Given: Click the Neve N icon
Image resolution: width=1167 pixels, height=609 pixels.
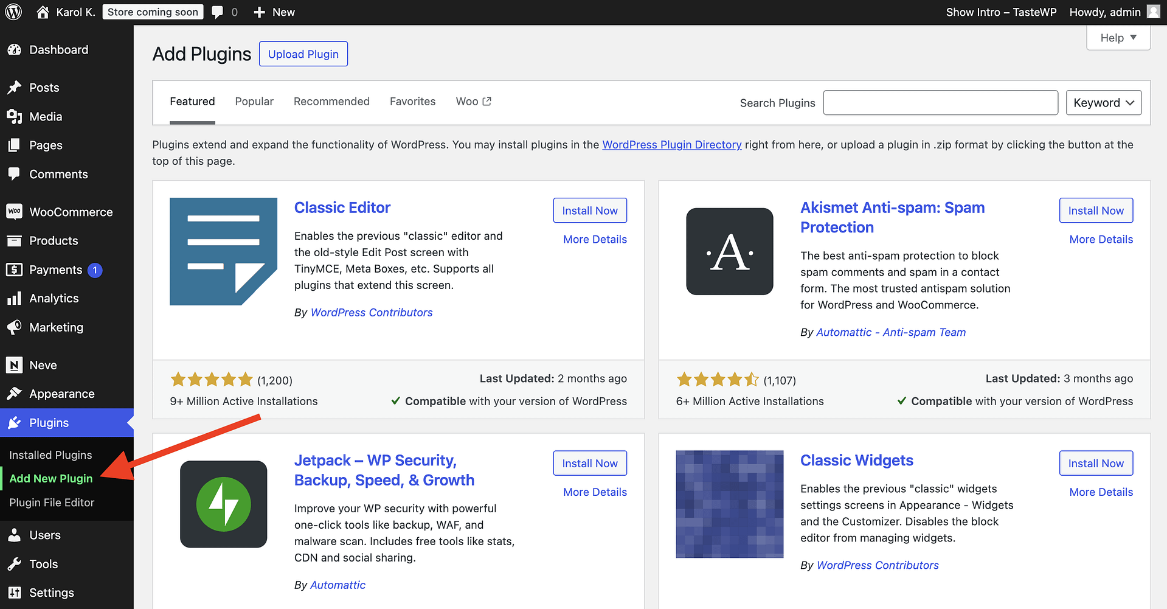Looking at the screenshot, I should click(15, 365).
